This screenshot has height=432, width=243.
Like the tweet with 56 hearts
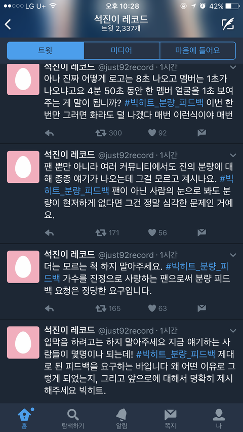click(152, 233)
